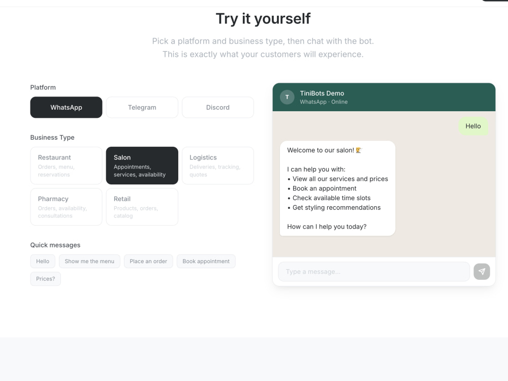Screen dimensions: 508x381
Task: Use the 'Place an order' quick message
Action: (x=148, y=261)
